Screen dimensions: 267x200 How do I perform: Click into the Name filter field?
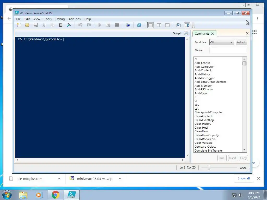(228, 50)
